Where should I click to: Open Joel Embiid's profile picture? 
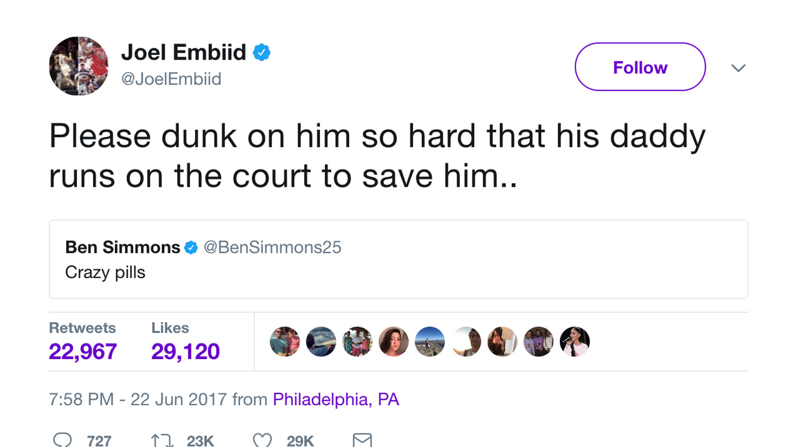[79, 66]
